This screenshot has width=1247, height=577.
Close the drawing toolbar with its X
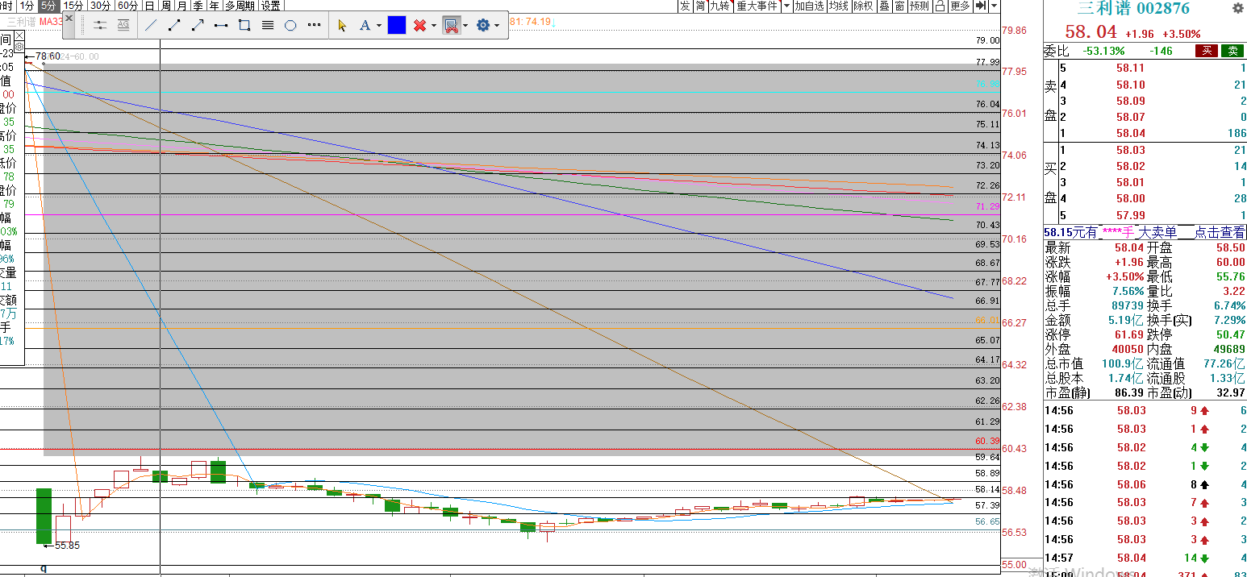coord(69,17)
